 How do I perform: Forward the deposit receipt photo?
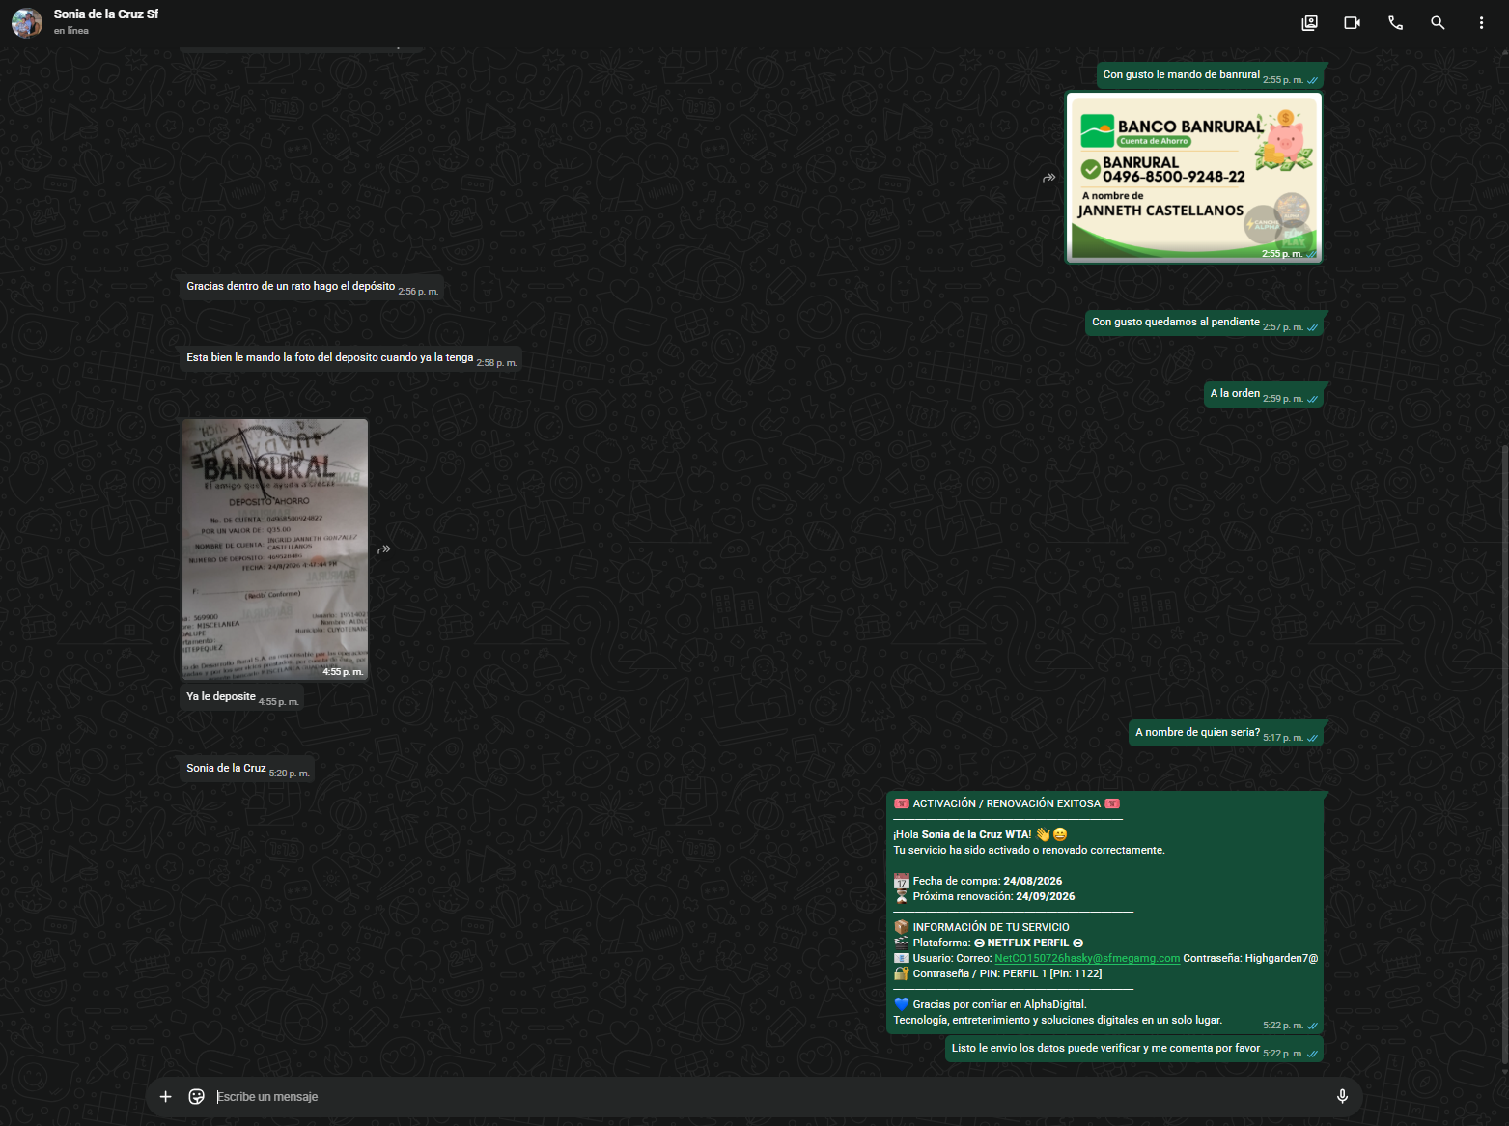pyautogui.click(x=384, y=549)
